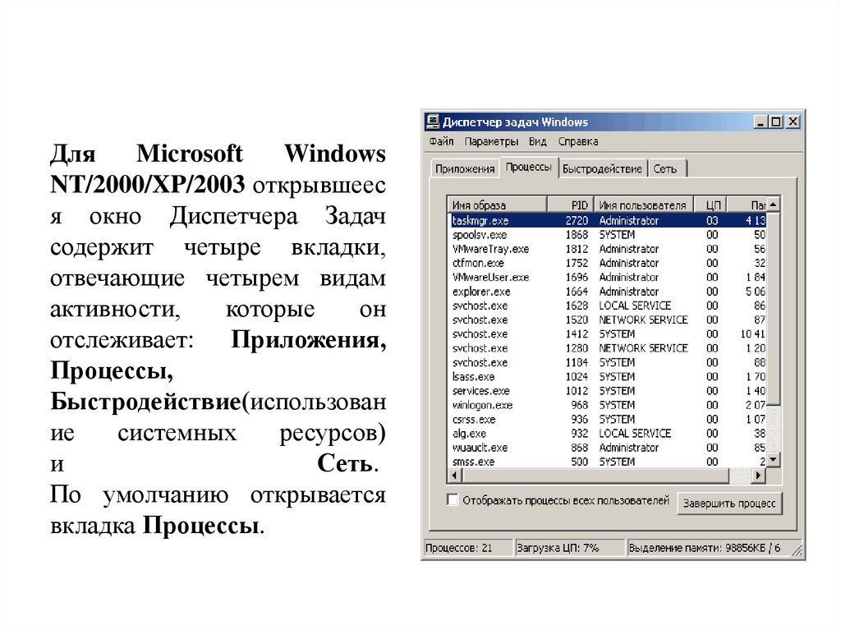The width and height of the screenshot is (841, 630).
Task: Click the Завершить процесс button
Action: tap(729, 504)
